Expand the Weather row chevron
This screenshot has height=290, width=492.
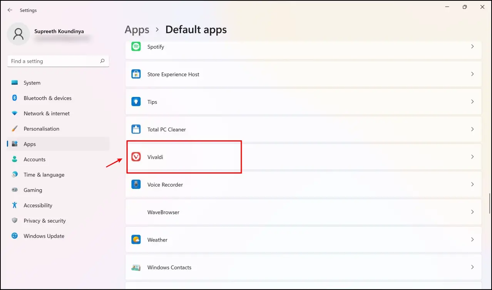[472, 240]
